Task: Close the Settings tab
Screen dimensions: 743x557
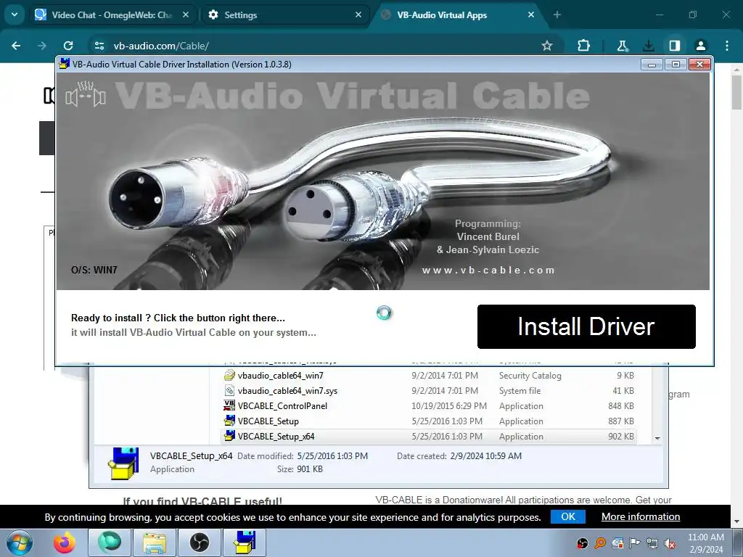Action: click(x=358, y=15)
